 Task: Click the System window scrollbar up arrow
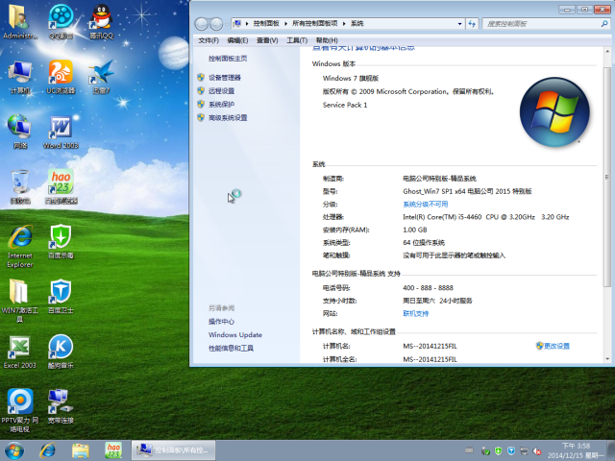point(607,52)
